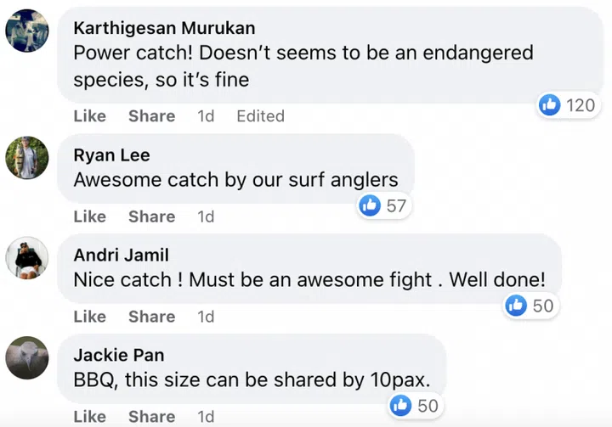The height and width of the screenshot is (427, 612).
Task: Share Ryan Lee's comment
Action: (x=151, y=216)
